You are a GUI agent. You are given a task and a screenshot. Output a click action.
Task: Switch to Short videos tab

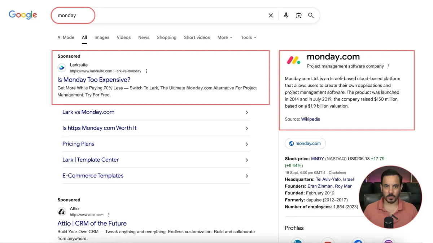click(x=197, y=37)
